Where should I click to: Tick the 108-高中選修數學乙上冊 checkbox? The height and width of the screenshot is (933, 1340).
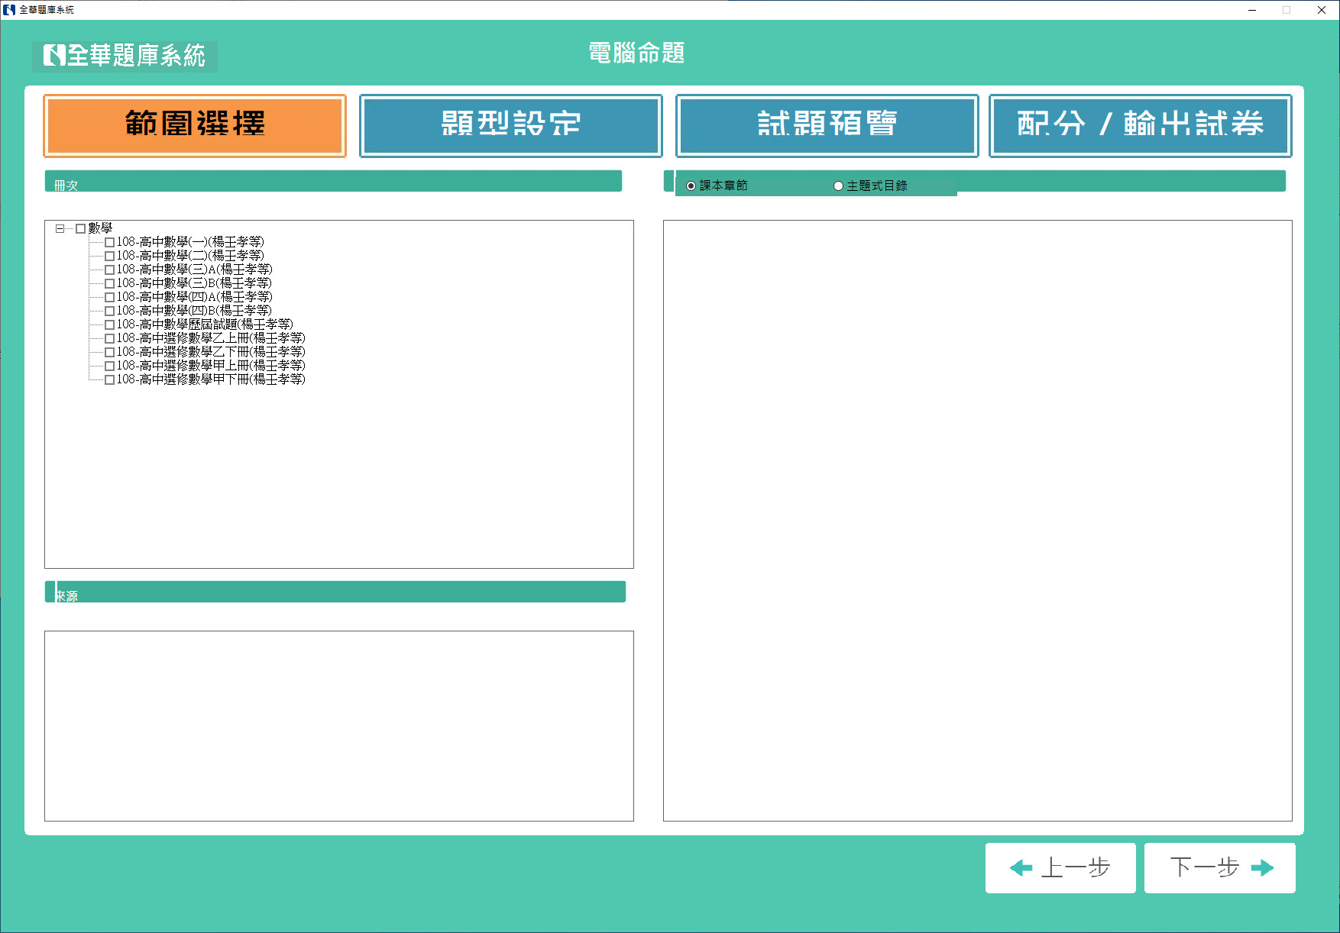[x=109, y=338]
